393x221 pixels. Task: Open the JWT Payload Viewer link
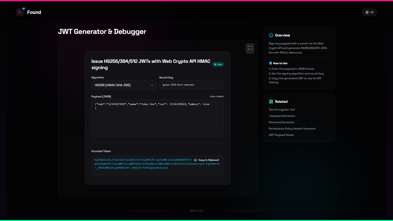[281, 135]
